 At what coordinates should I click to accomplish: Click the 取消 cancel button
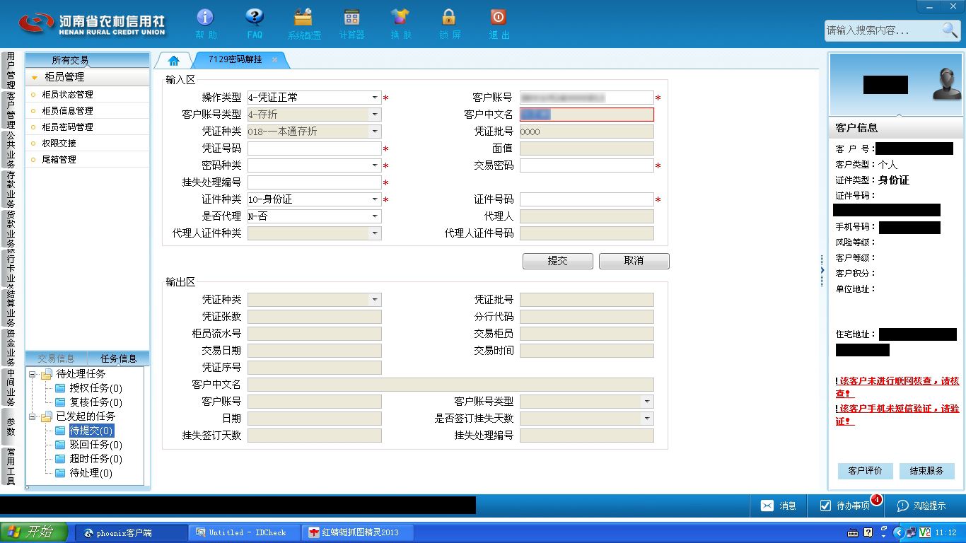coord(634,261)
